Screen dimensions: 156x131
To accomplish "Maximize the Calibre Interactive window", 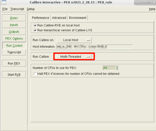I will click(148, 3).
